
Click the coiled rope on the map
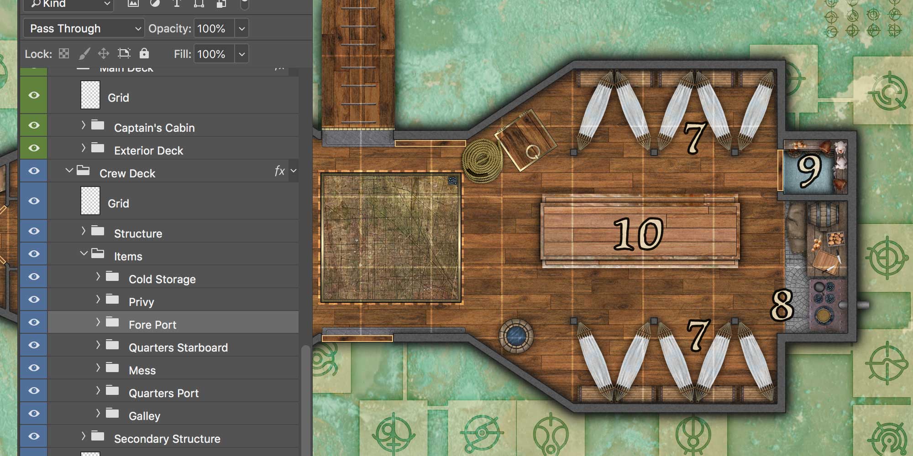click(x=482, y=161)
